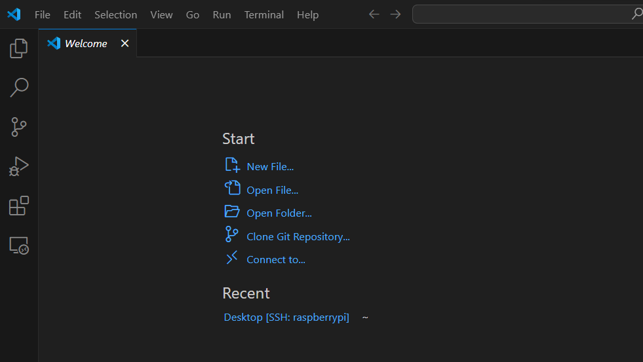Image resolution: width=643 pixels, height=362 pixels.
Task: Click the New File... link
Action: [269, 166]
